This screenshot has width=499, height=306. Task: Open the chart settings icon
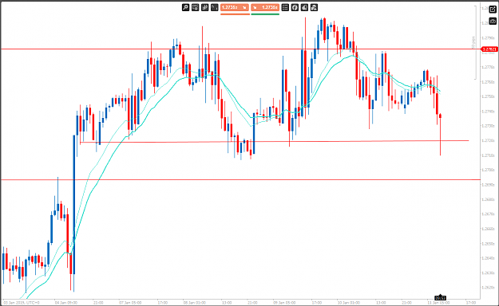195,7
